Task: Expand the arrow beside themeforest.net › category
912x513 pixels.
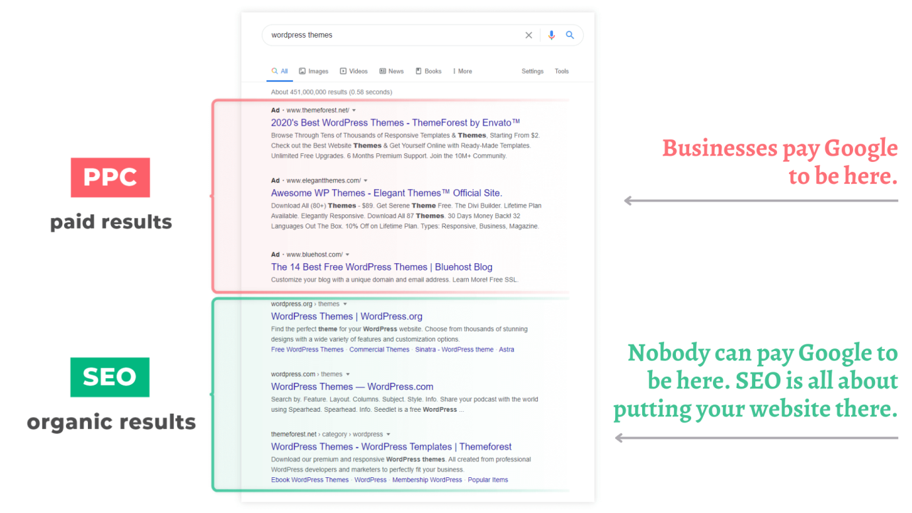Action: point(388,435)
